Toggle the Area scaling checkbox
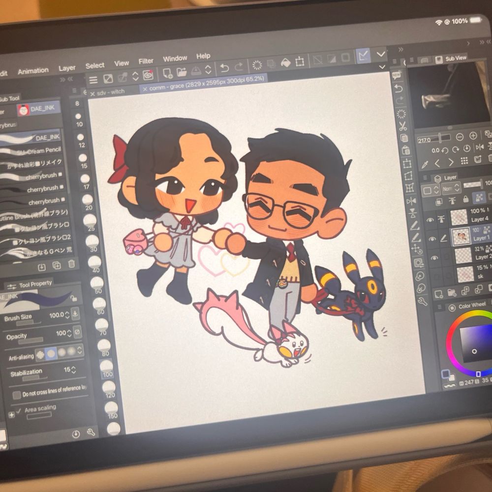 pos(19,410)
